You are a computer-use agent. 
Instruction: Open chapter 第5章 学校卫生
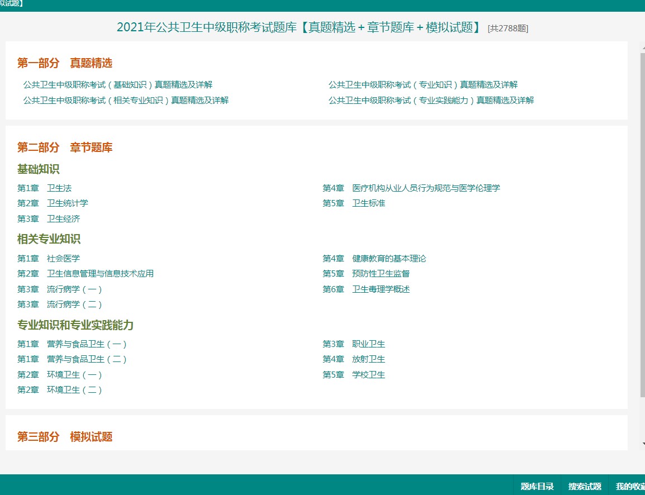pyautogui.click(x=354, y=375)
